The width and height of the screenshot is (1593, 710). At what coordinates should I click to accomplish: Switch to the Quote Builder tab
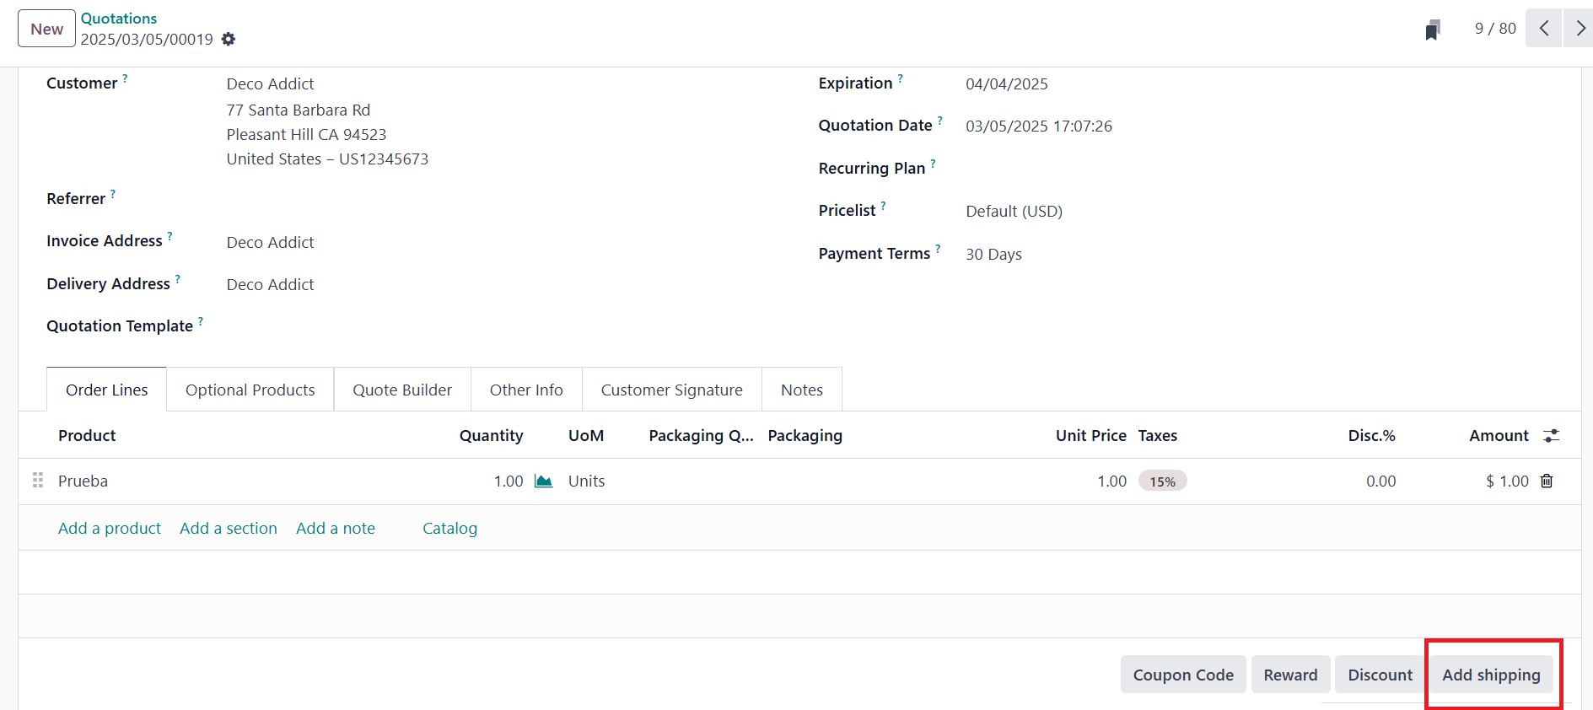click(402, 390)
